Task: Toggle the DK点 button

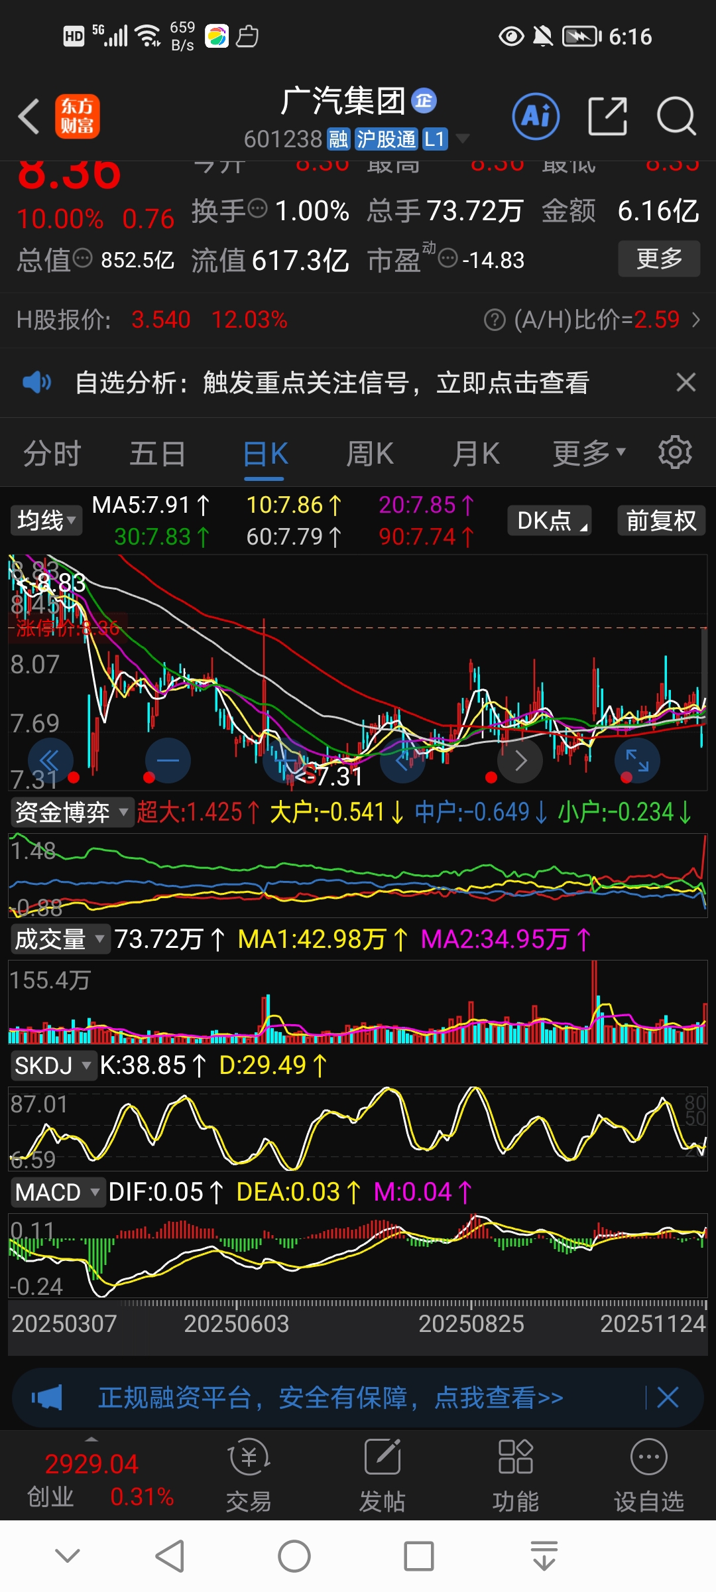Action: [549, 521]
